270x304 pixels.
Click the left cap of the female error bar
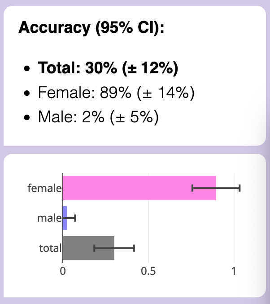[192, 188]
